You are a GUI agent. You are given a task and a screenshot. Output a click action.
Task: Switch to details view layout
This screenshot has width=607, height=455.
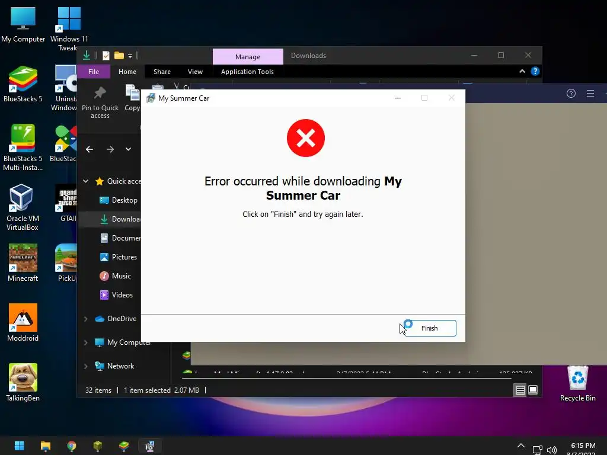520,390
